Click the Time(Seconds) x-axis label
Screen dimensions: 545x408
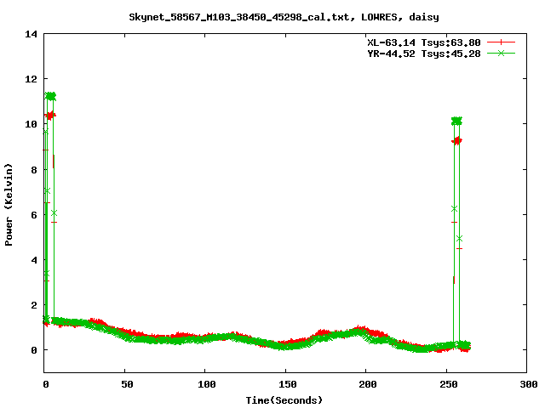click(x=284, y=400)
